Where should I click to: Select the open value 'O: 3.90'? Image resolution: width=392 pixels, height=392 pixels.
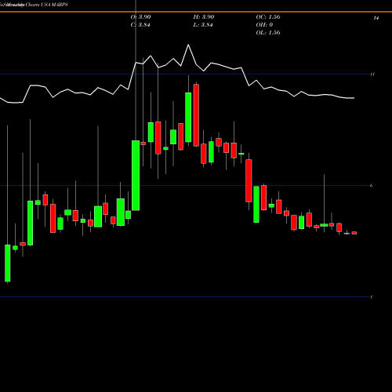coord(140,17)
